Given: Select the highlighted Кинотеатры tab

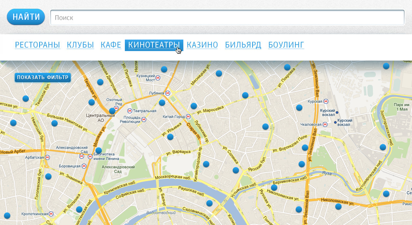Looking at the screenshot, I should click(154, 45).
